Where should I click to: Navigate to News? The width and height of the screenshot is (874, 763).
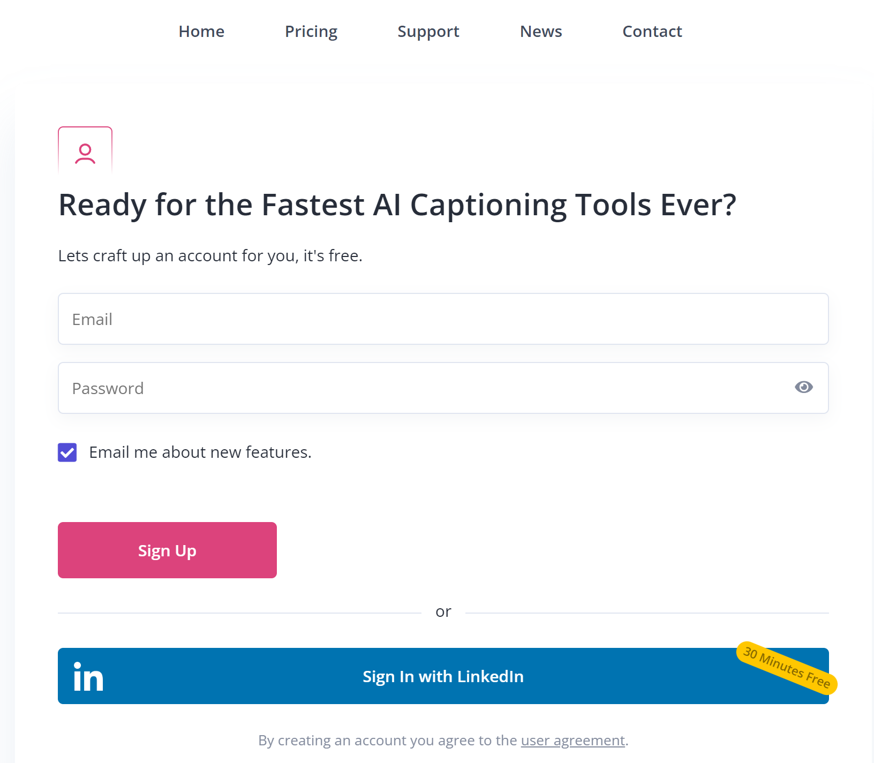click(541, 32)
